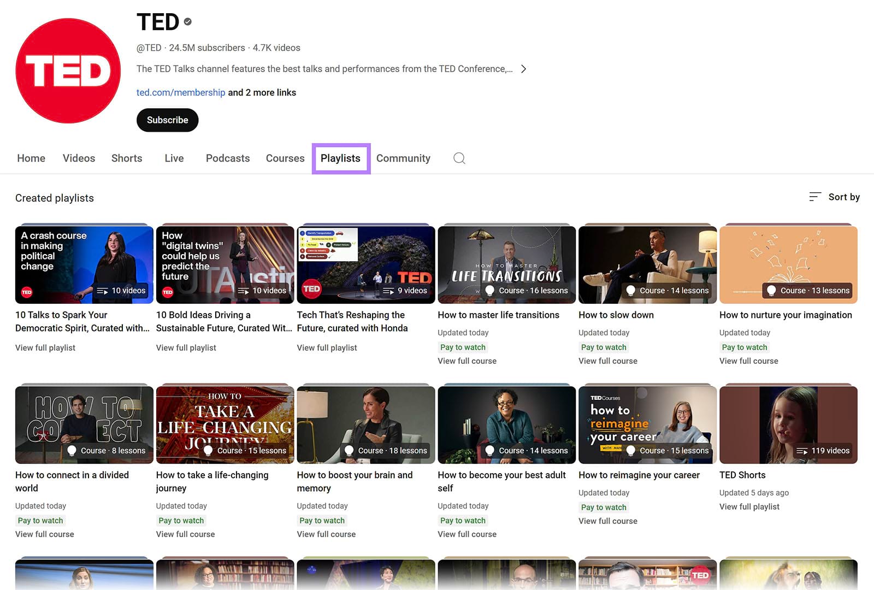Expand the channel description arrow

tap(523, 69)
